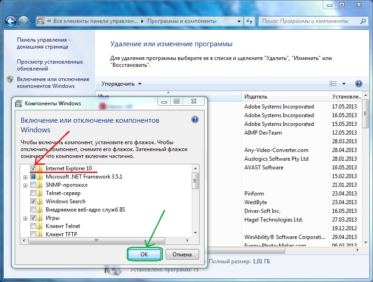Click the Программы и компоненты breadcrumb
The height and width of the screenshot is (282, 373).
pos(182,21)
